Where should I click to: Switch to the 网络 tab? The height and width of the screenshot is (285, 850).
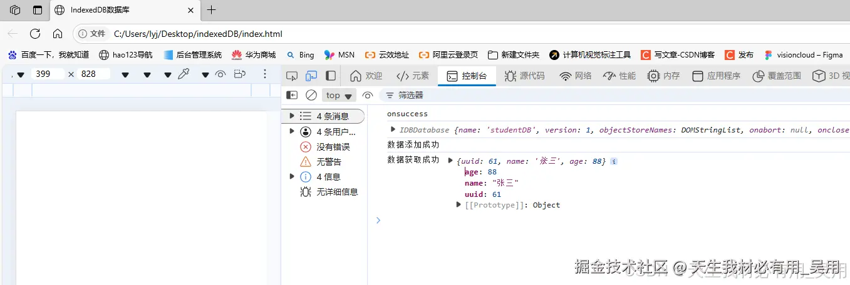pos(576,76)
